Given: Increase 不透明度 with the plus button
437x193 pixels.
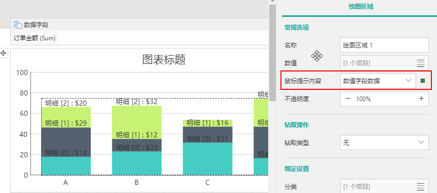Looking at the screenshot, I should (421, 99).
